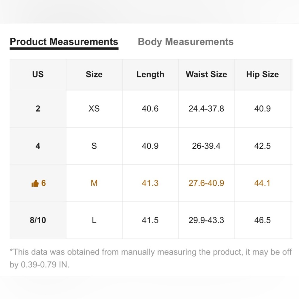The width and height of the screenshot is (299, 299).
Task: Click US size 4 row label
Action: 38,146
